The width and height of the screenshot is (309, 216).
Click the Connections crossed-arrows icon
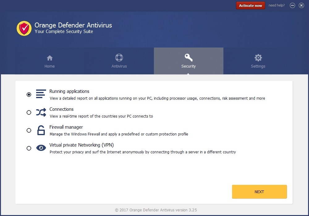tap(41, 112)
